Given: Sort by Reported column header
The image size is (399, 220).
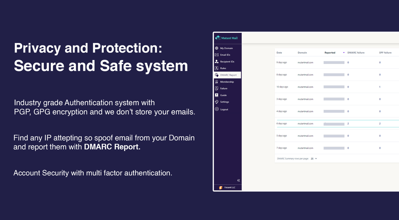Looking at the screenshot, I should 330,53.
